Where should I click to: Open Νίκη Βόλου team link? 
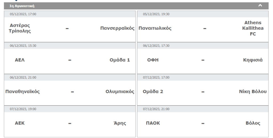253,92
